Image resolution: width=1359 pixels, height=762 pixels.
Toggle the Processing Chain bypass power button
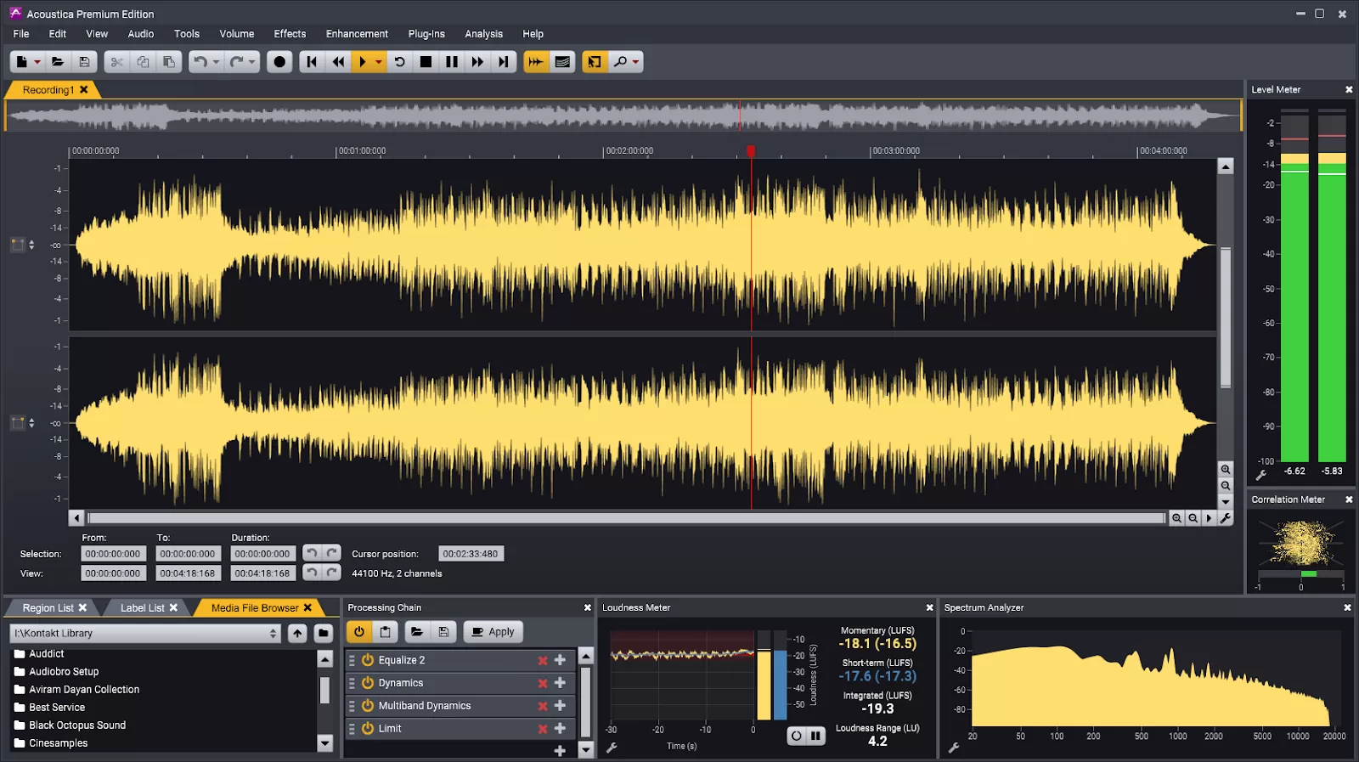point(359,632)
